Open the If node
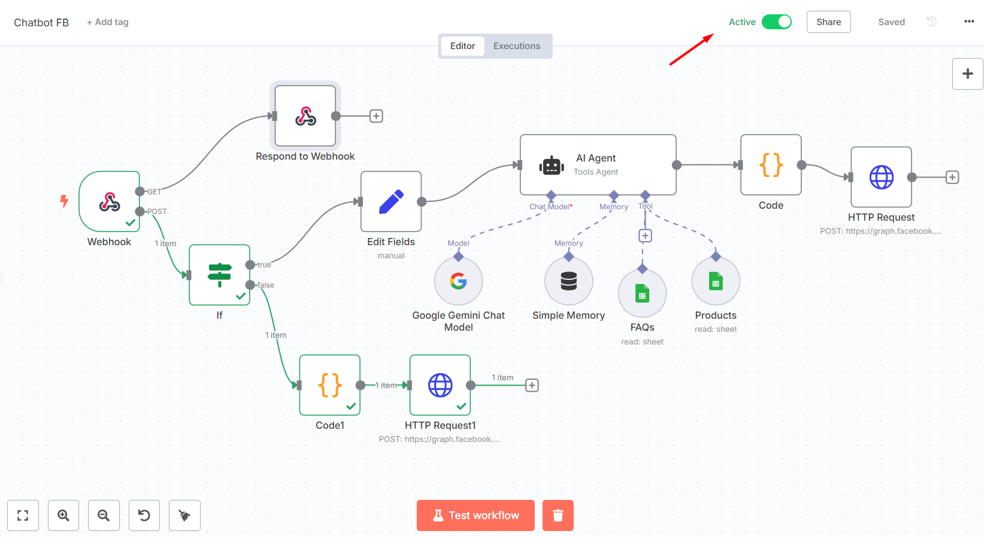Screen dimensions: 984x537 (x=219, y=275)
